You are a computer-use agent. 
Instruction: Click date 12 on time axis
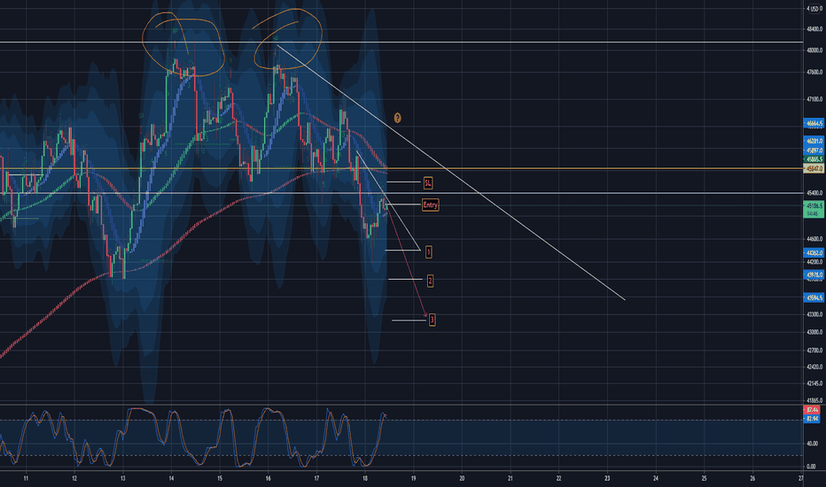74,478
